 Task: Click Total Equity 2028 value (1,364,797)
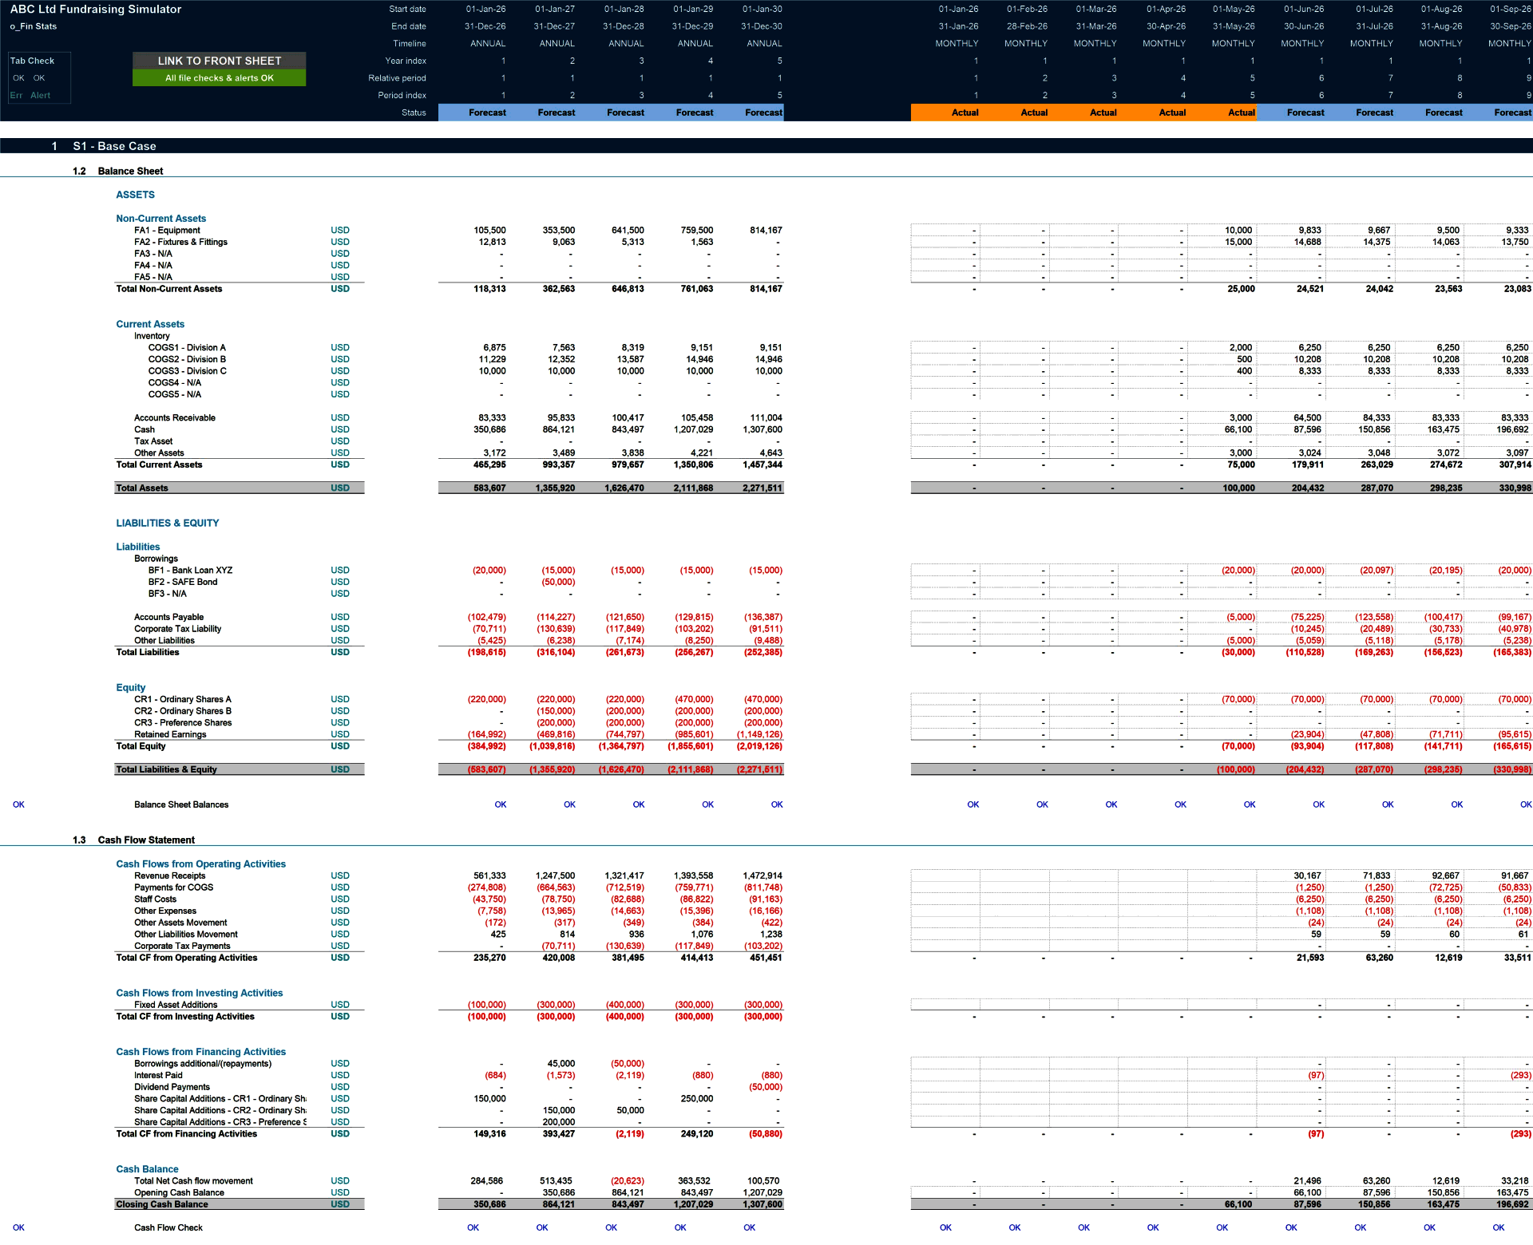click(621, 746)
